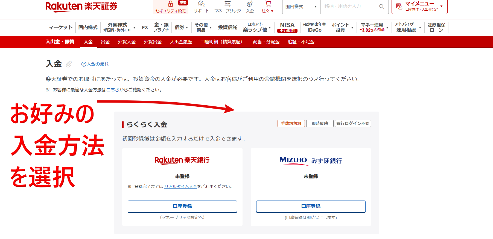Open the リアルタイム入金 link
This screenshot has width=493, height=239.
pyautogui.click(x=180, y=187)
